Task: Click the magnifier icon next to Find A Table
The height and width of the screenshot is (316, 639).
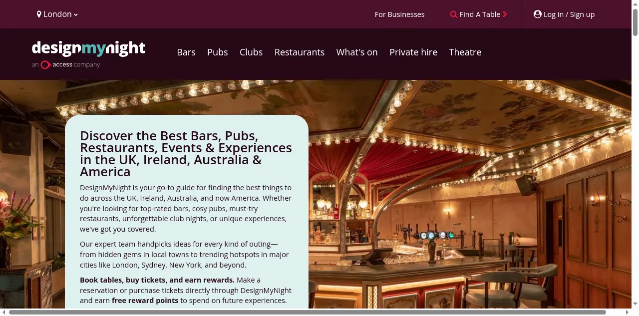Action: click(x=454, y=14)
